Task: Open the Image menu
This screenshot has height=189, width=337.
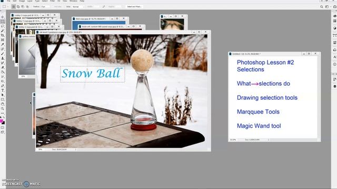Action: tap(22, 1)
